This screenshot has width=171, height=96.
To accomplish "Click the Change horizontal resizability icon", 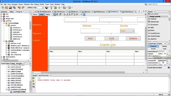I will coord(81,14).
